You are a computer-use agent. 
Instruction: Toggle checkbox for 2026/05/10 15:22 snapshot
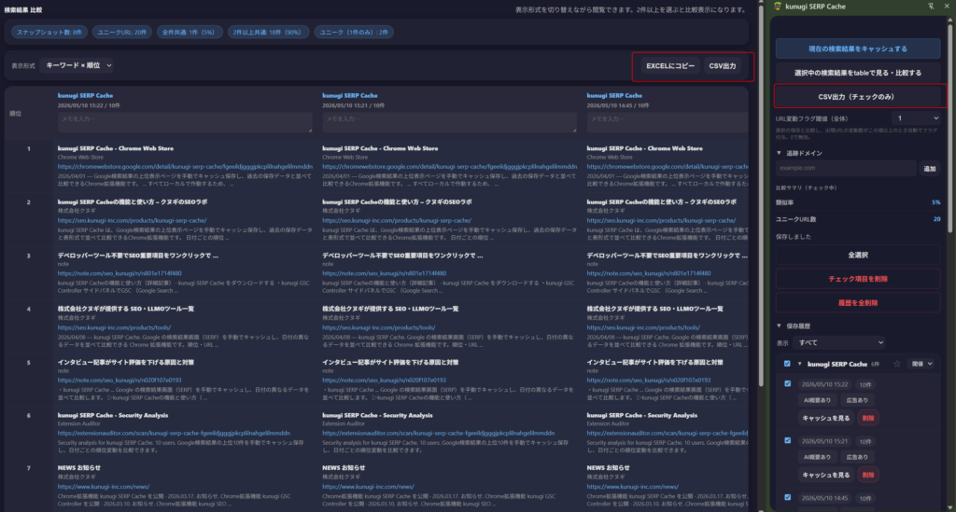[x=788, y=384]
